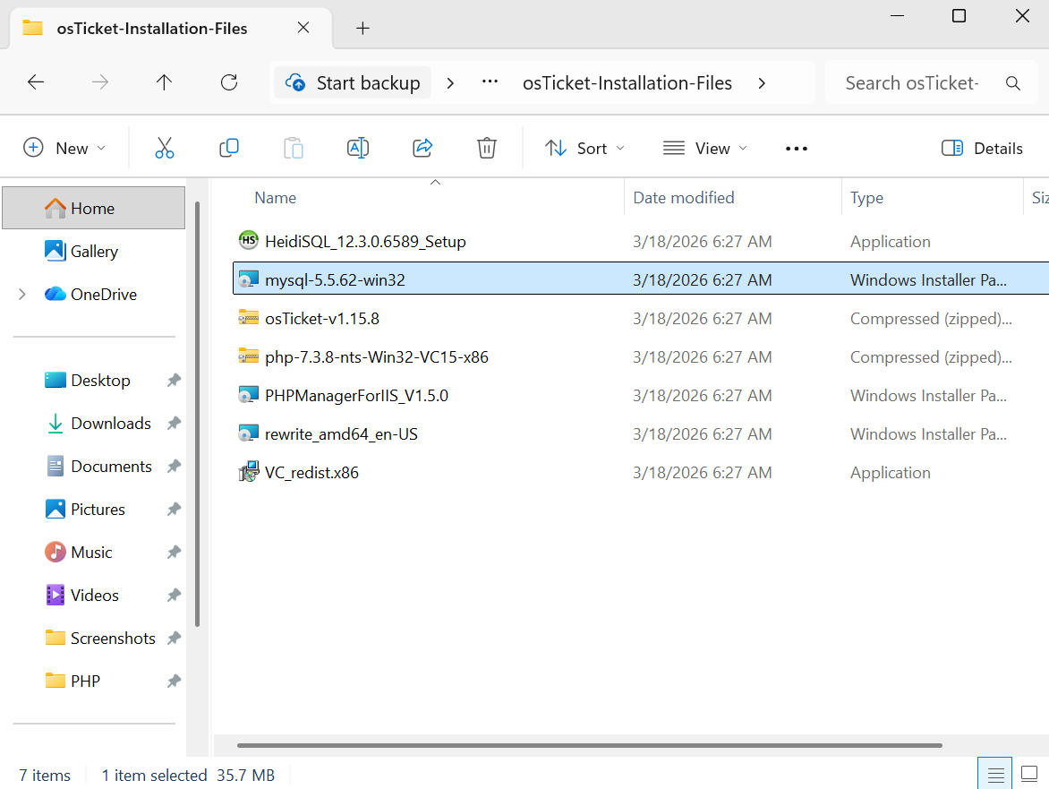Viewport: 1049px width, 789px height.
Task: Select the osTicket-v1.15.8 file name
Action: pos(322,318)
